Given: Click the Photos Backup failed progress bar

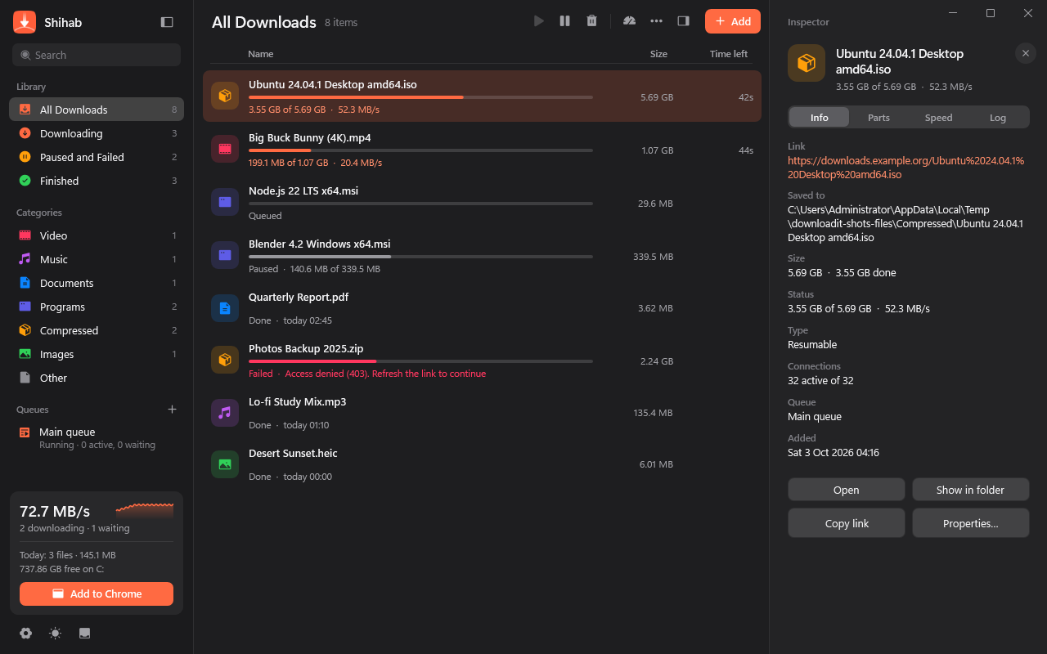Looking at the screenshot, I should (420, 361).
